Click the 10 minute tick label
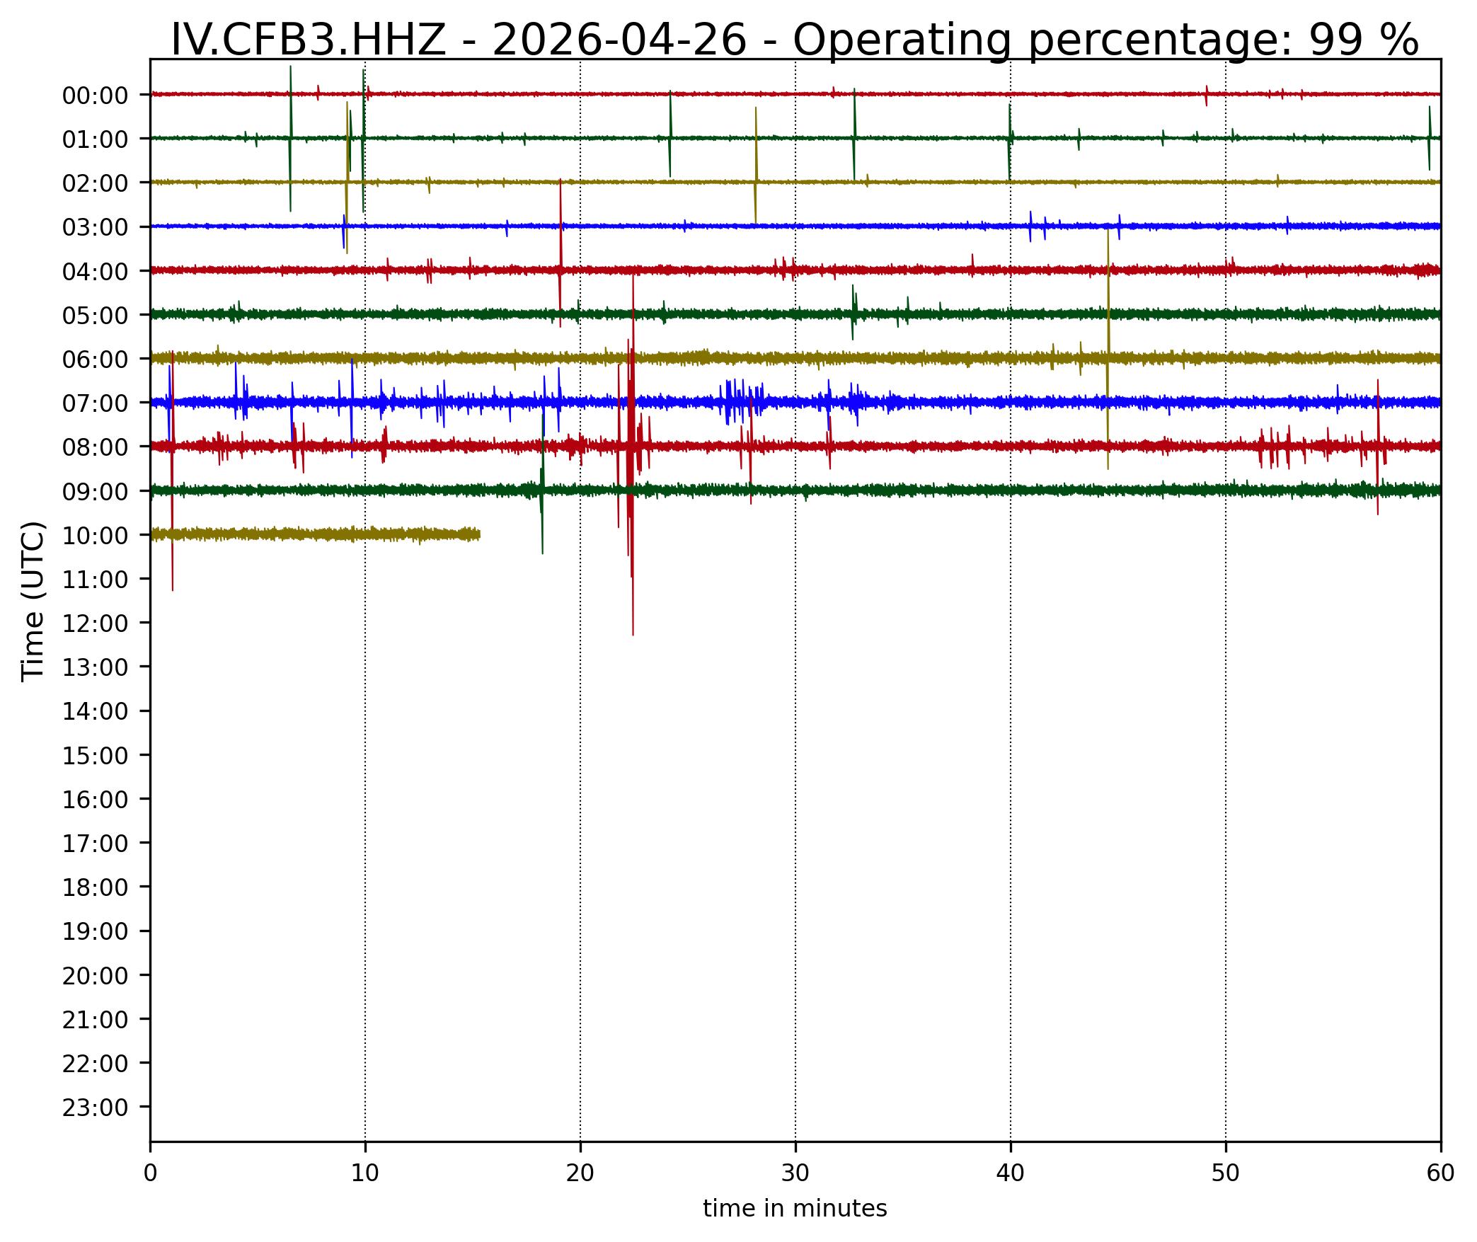The image size is (1477, 1242). click(365, 1173)
